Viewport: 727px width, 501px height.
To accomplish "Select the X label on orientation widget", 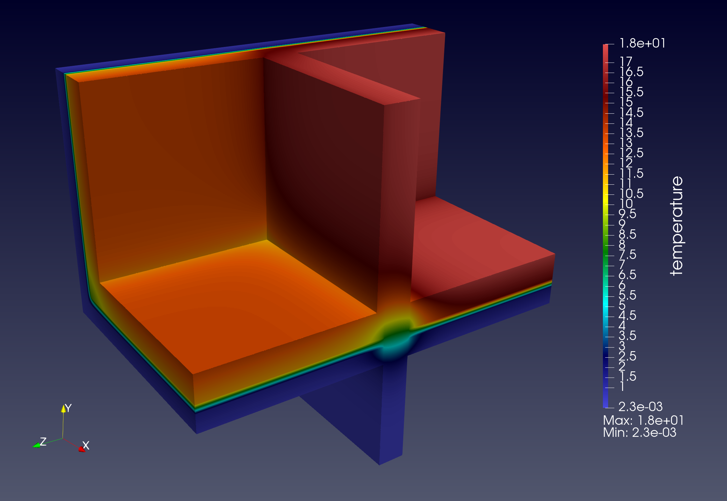I will 86,445.
